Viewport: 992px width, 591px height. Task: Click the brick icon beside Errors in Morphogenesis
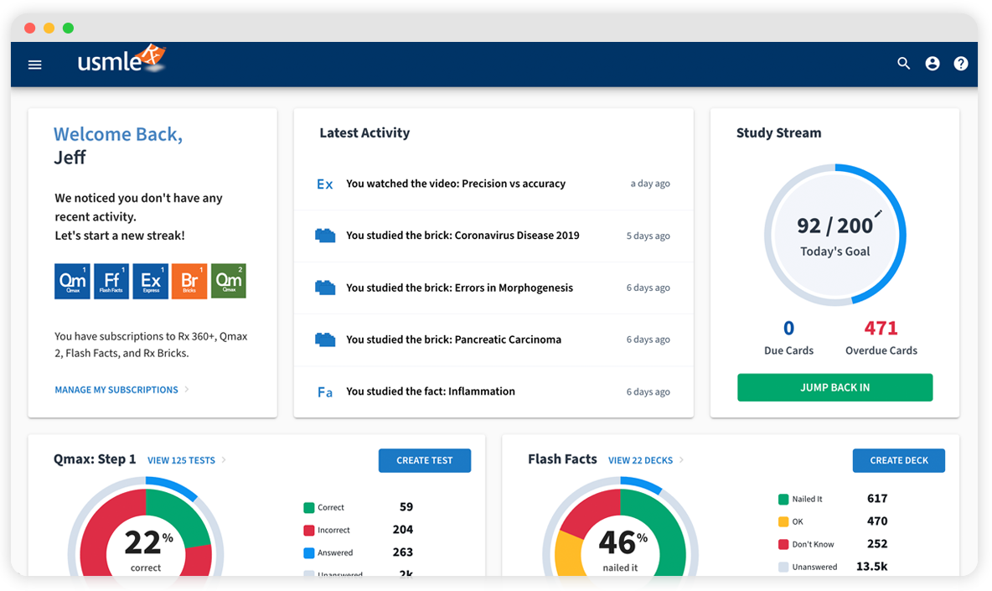[325, 288]
